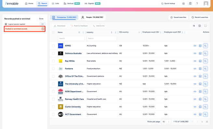Open the column layout settings icon

(x=199, y=26)
